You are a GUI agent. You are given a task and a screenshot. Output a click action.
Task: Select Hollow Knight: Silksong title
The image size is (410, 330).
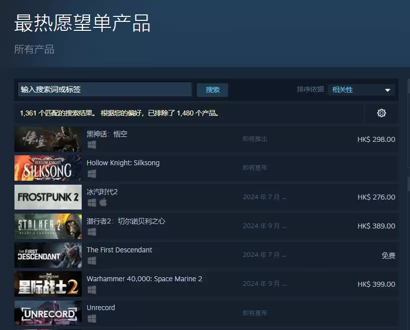(x=123, y=163)
